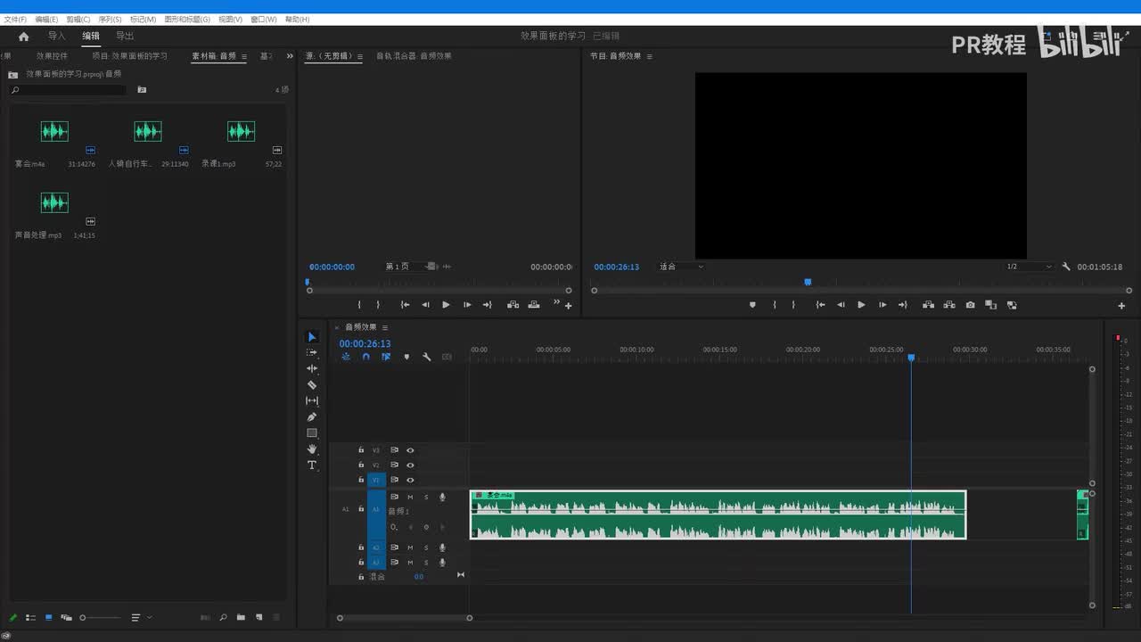The image size is (1141, 642).
Task: Click the Home icon
Action: tap(24, 37)
